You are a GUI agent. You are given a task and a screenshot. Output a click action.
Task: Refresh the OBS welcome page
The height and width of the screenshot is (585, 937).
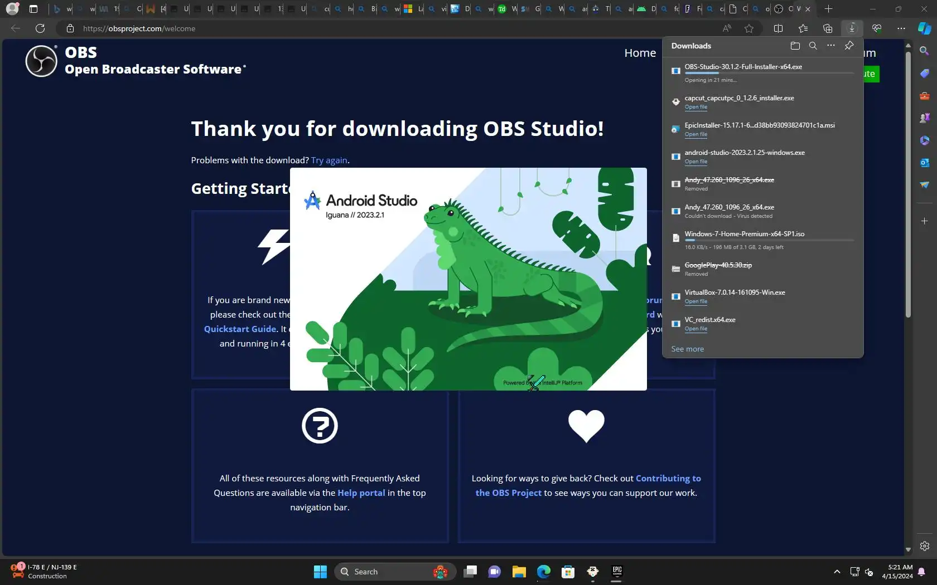pyautogui.click(x=40, y=28)
